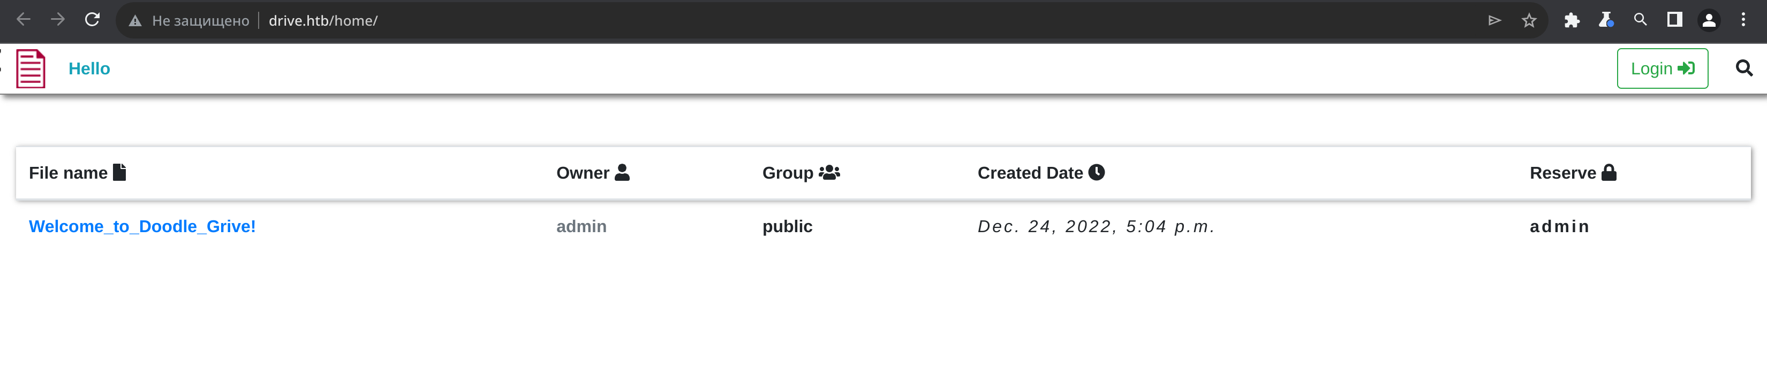
Task: Open the site search magnifier icon
Action: click(x=1743, y=68)
